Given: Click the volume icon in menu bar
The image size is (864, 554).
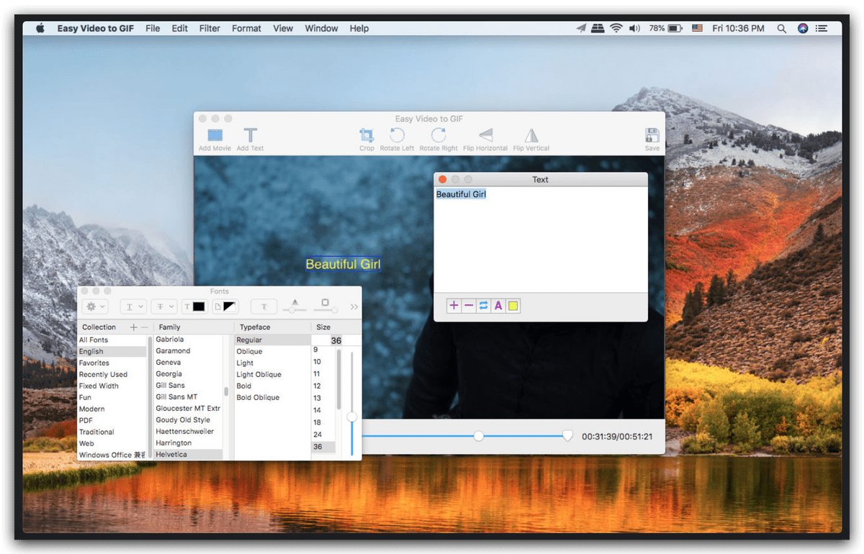Looking at the screenshot, I should point(634,28).
